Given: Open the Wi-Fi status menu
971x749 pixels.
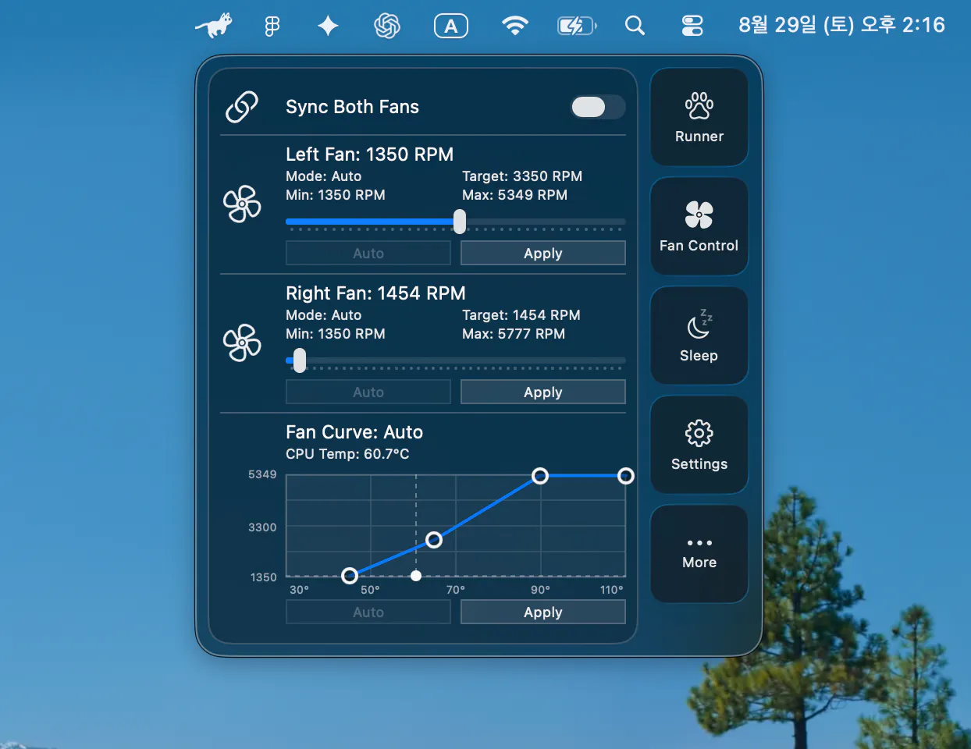Looking at the screenshot, I should pyautogui.click(x=515, y=26).
